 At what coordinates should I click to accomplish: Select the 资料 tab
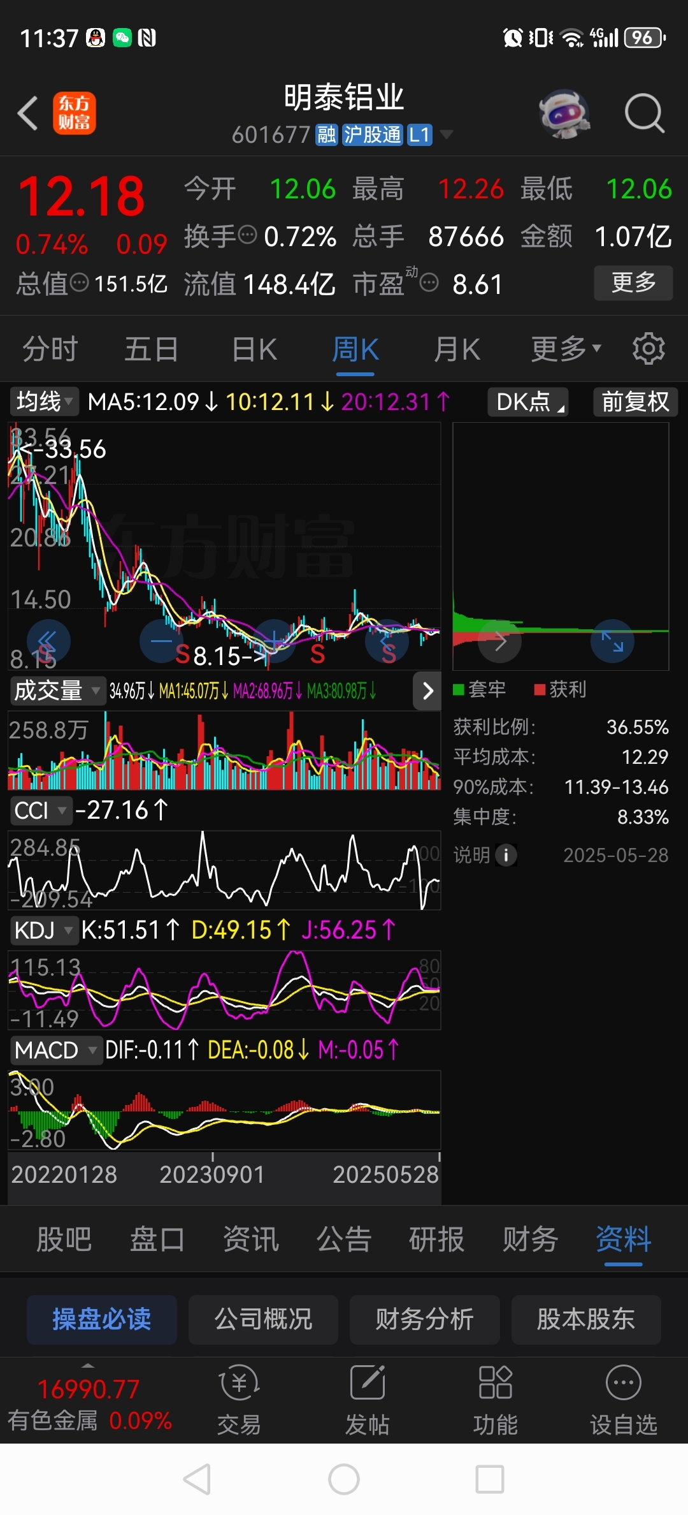coord(624,1240)
